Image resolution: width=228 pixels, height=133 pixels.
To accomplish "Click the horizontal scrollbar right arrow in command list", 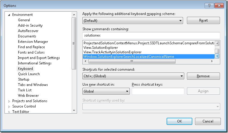I will pos(212,61).
